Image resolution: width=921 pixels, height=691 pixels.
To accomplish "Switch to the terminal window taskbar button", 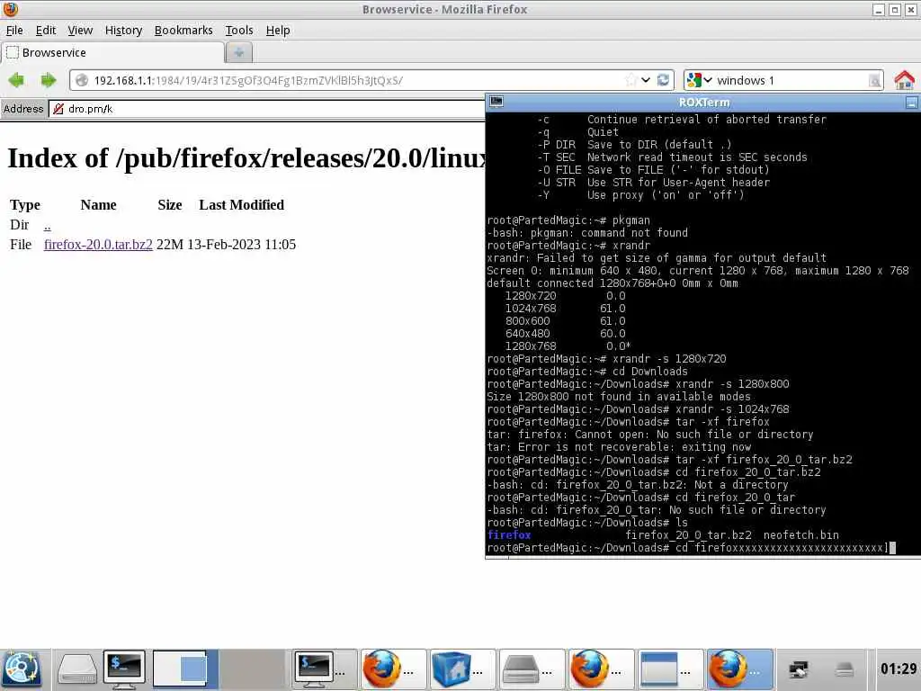I will 324,669.
